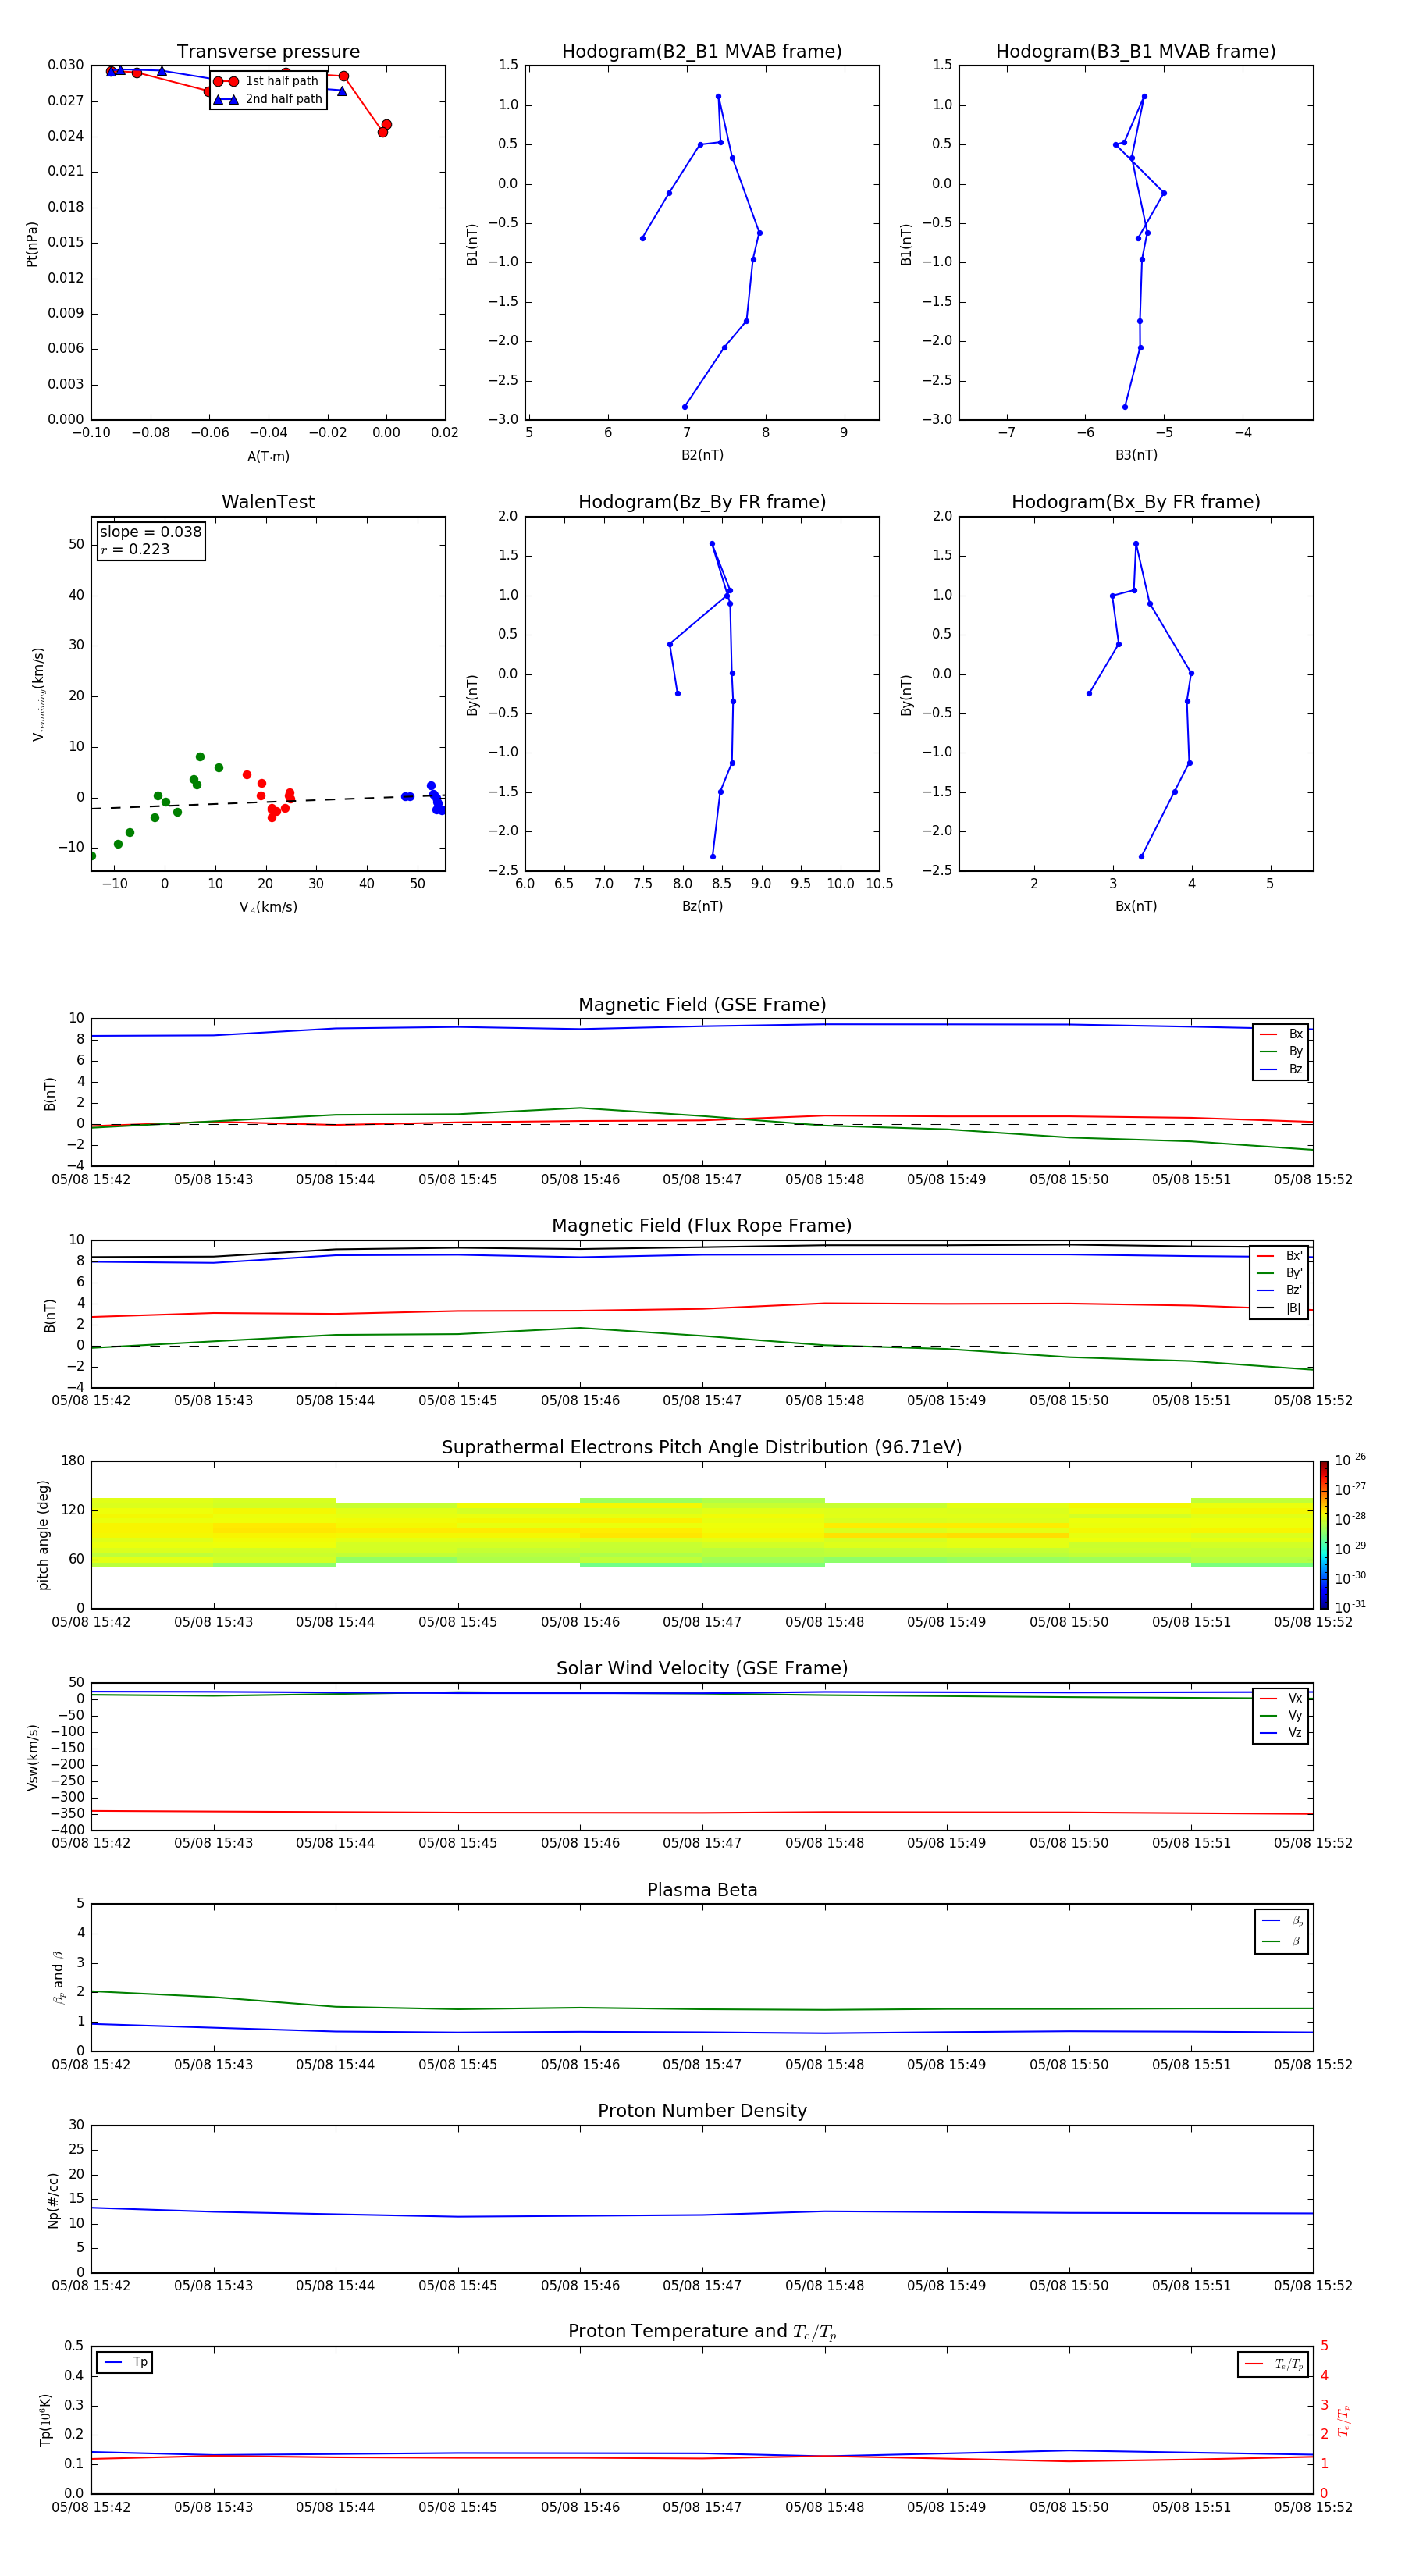
Task: Click the By entry in GSE magnetic field legend
Action: [x=1281, y=1051]
